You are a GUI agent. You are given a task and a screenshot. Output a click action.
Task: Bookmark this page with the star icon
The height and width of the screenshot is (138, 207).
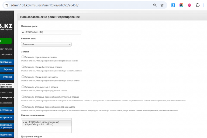click(162, 5)
